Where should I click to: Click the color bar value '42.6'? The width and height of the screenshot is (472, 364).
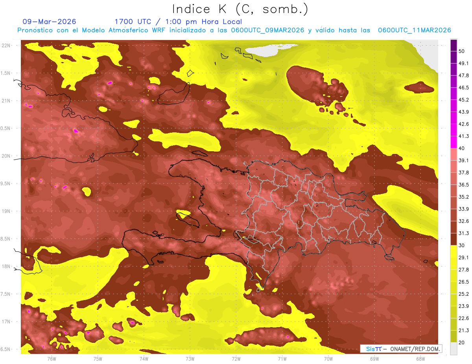coord(464,124)
